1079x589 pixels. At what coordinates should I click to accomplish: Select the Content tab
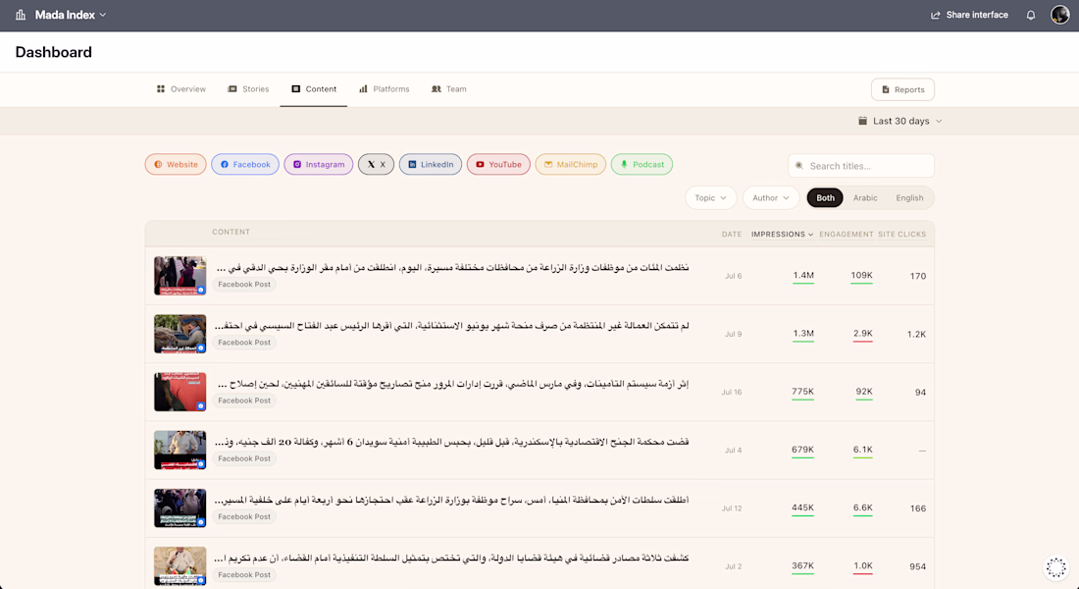[x=314, y=89]
